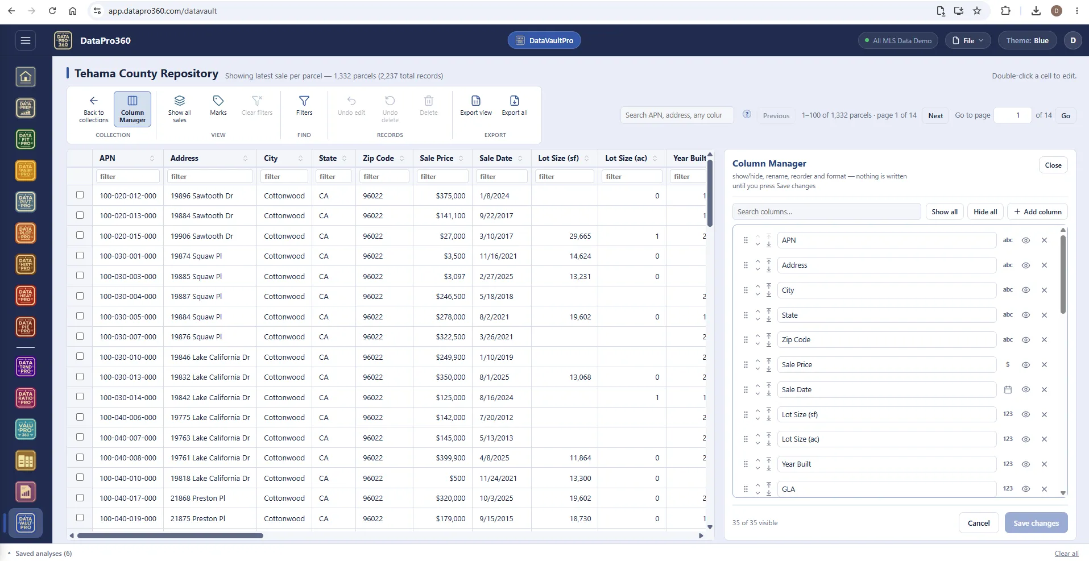
Task: Select checkbox for 19874 Squaw Pl row
Action: point(80,256)
